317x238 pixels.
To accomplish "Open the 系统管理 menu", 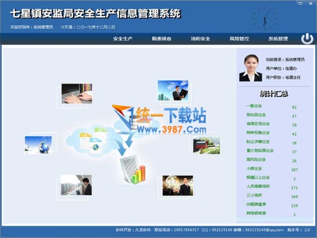I will pyautogui.click(x=278, y=39).
